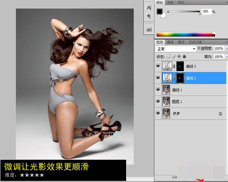The height and width of the screenshot is (182, 228).
Task: Click the foreground color black swatch
Action: (x=159, y=12)
